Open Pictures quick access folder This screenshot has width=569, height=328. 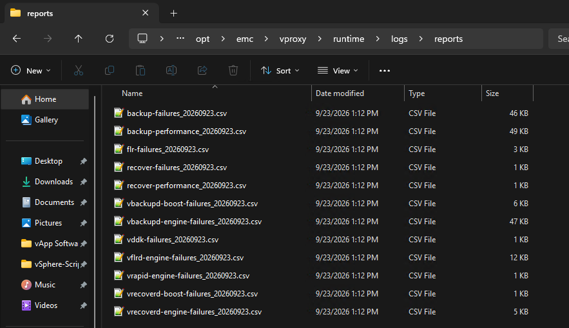(45, 223)
